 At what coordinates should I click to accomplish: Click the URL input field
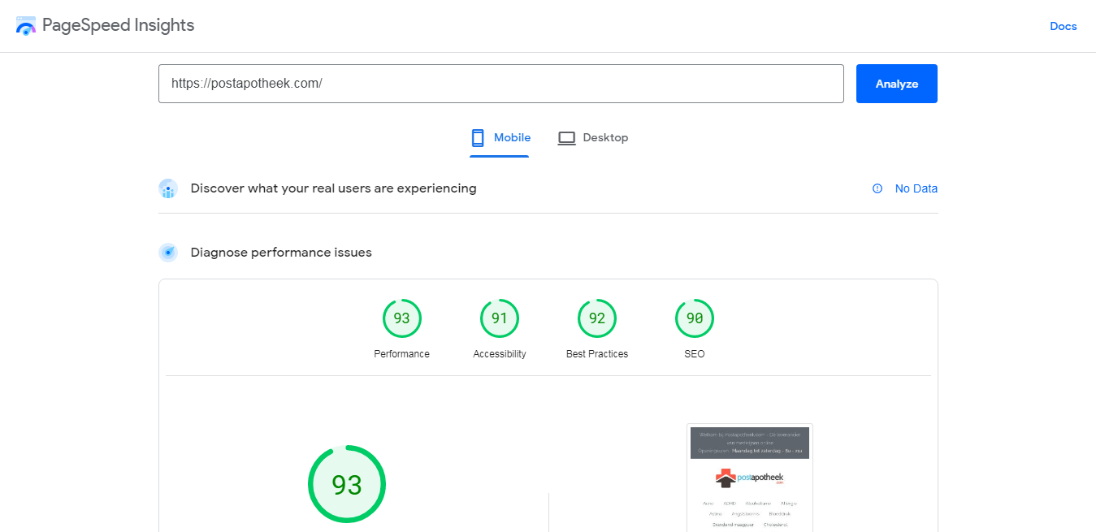[500, 84]
